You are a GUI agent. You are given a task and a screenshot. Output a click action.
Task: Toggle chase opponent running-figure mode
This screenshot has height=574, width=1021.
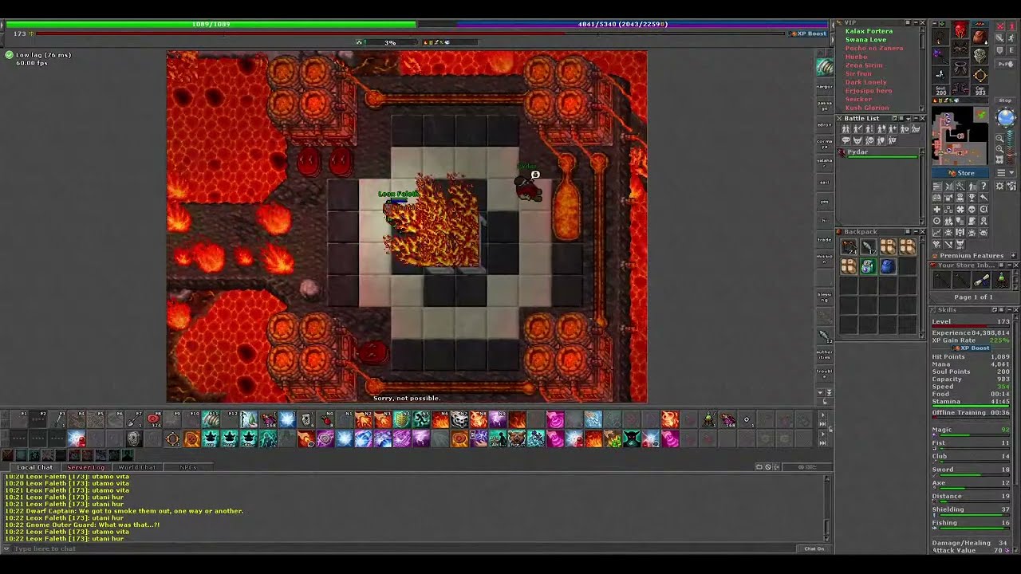coord(1011,37)
